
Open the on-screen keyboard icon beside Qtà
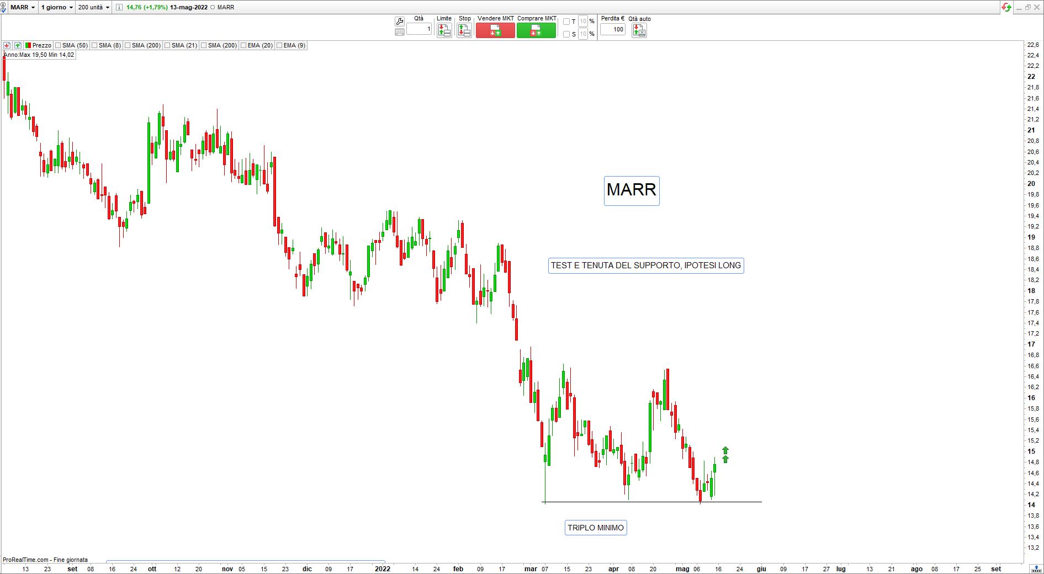400,32
